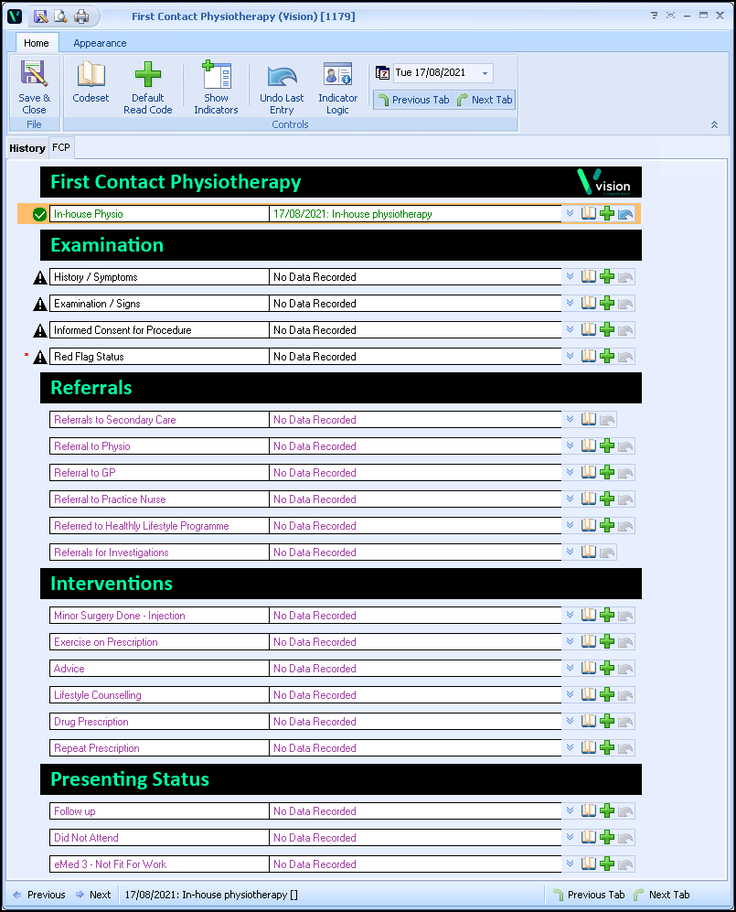Screen dimensions: 736x912
Task: Open the date dropdown showing Tue 17/08/2021
Action: coord(485,73)
